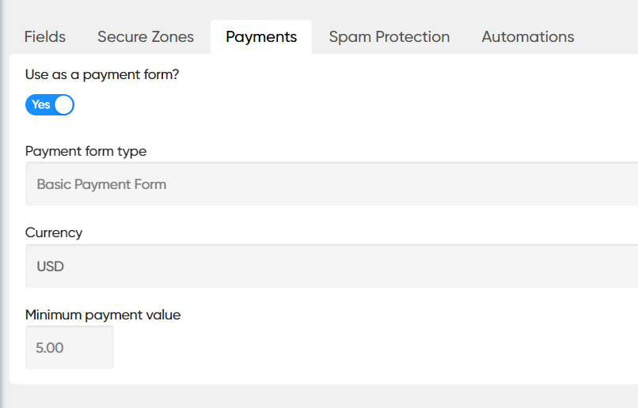Focus the Minimum payment value field

click(x=70, y=347)
